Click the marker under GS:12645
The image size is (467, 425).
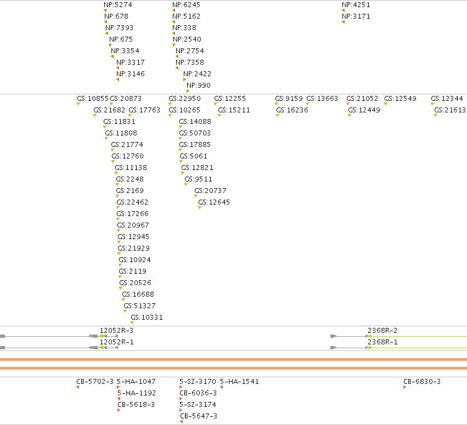pos(200,208)
